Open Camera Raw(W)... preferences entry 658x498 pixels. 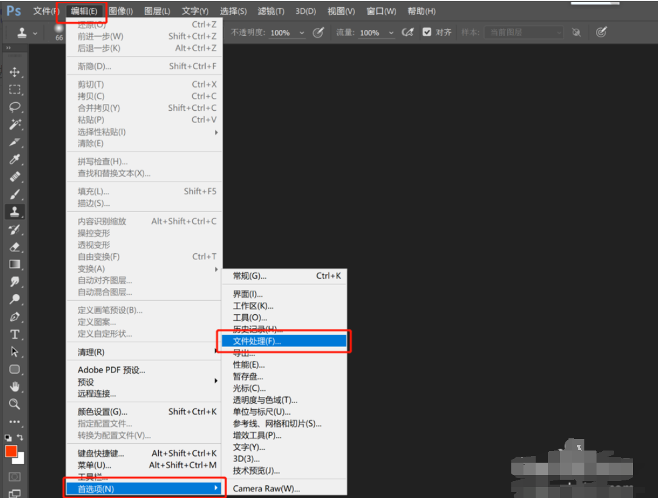(267, 488)
